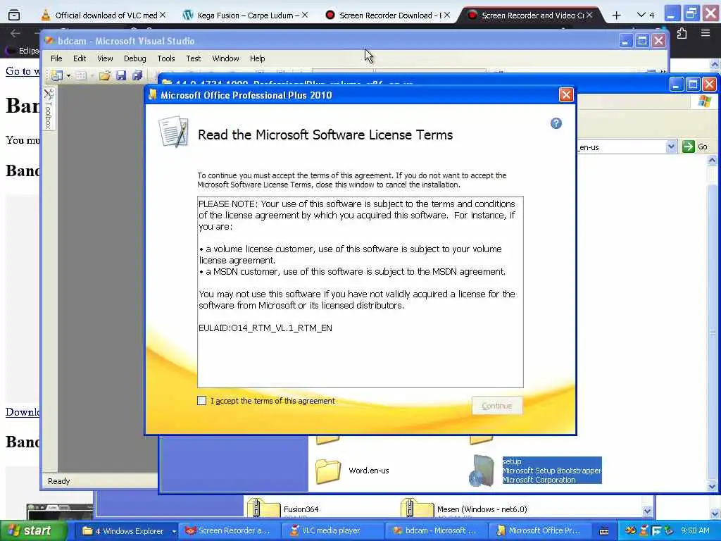Expand the browser tab list chevron

tap(641, 15)
